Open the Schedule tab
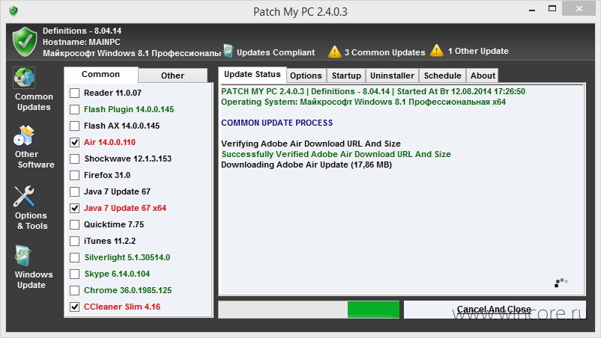Image resolution: width=601 pixels, height=338 pixels. click(442, 76)
